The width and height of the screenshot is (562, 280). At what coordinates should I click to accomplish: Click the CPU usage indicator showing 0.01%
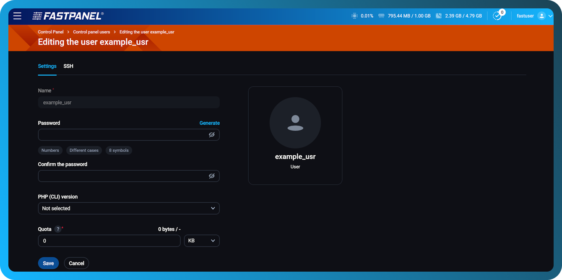click(x=362, y=15)
